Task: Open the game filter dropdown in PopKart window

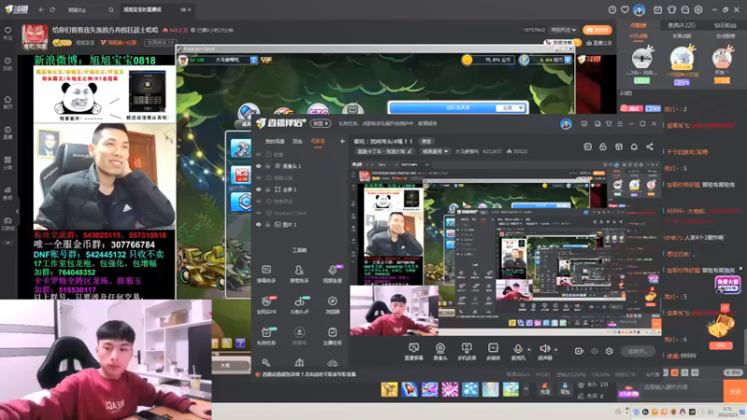Action: (511, 108)
